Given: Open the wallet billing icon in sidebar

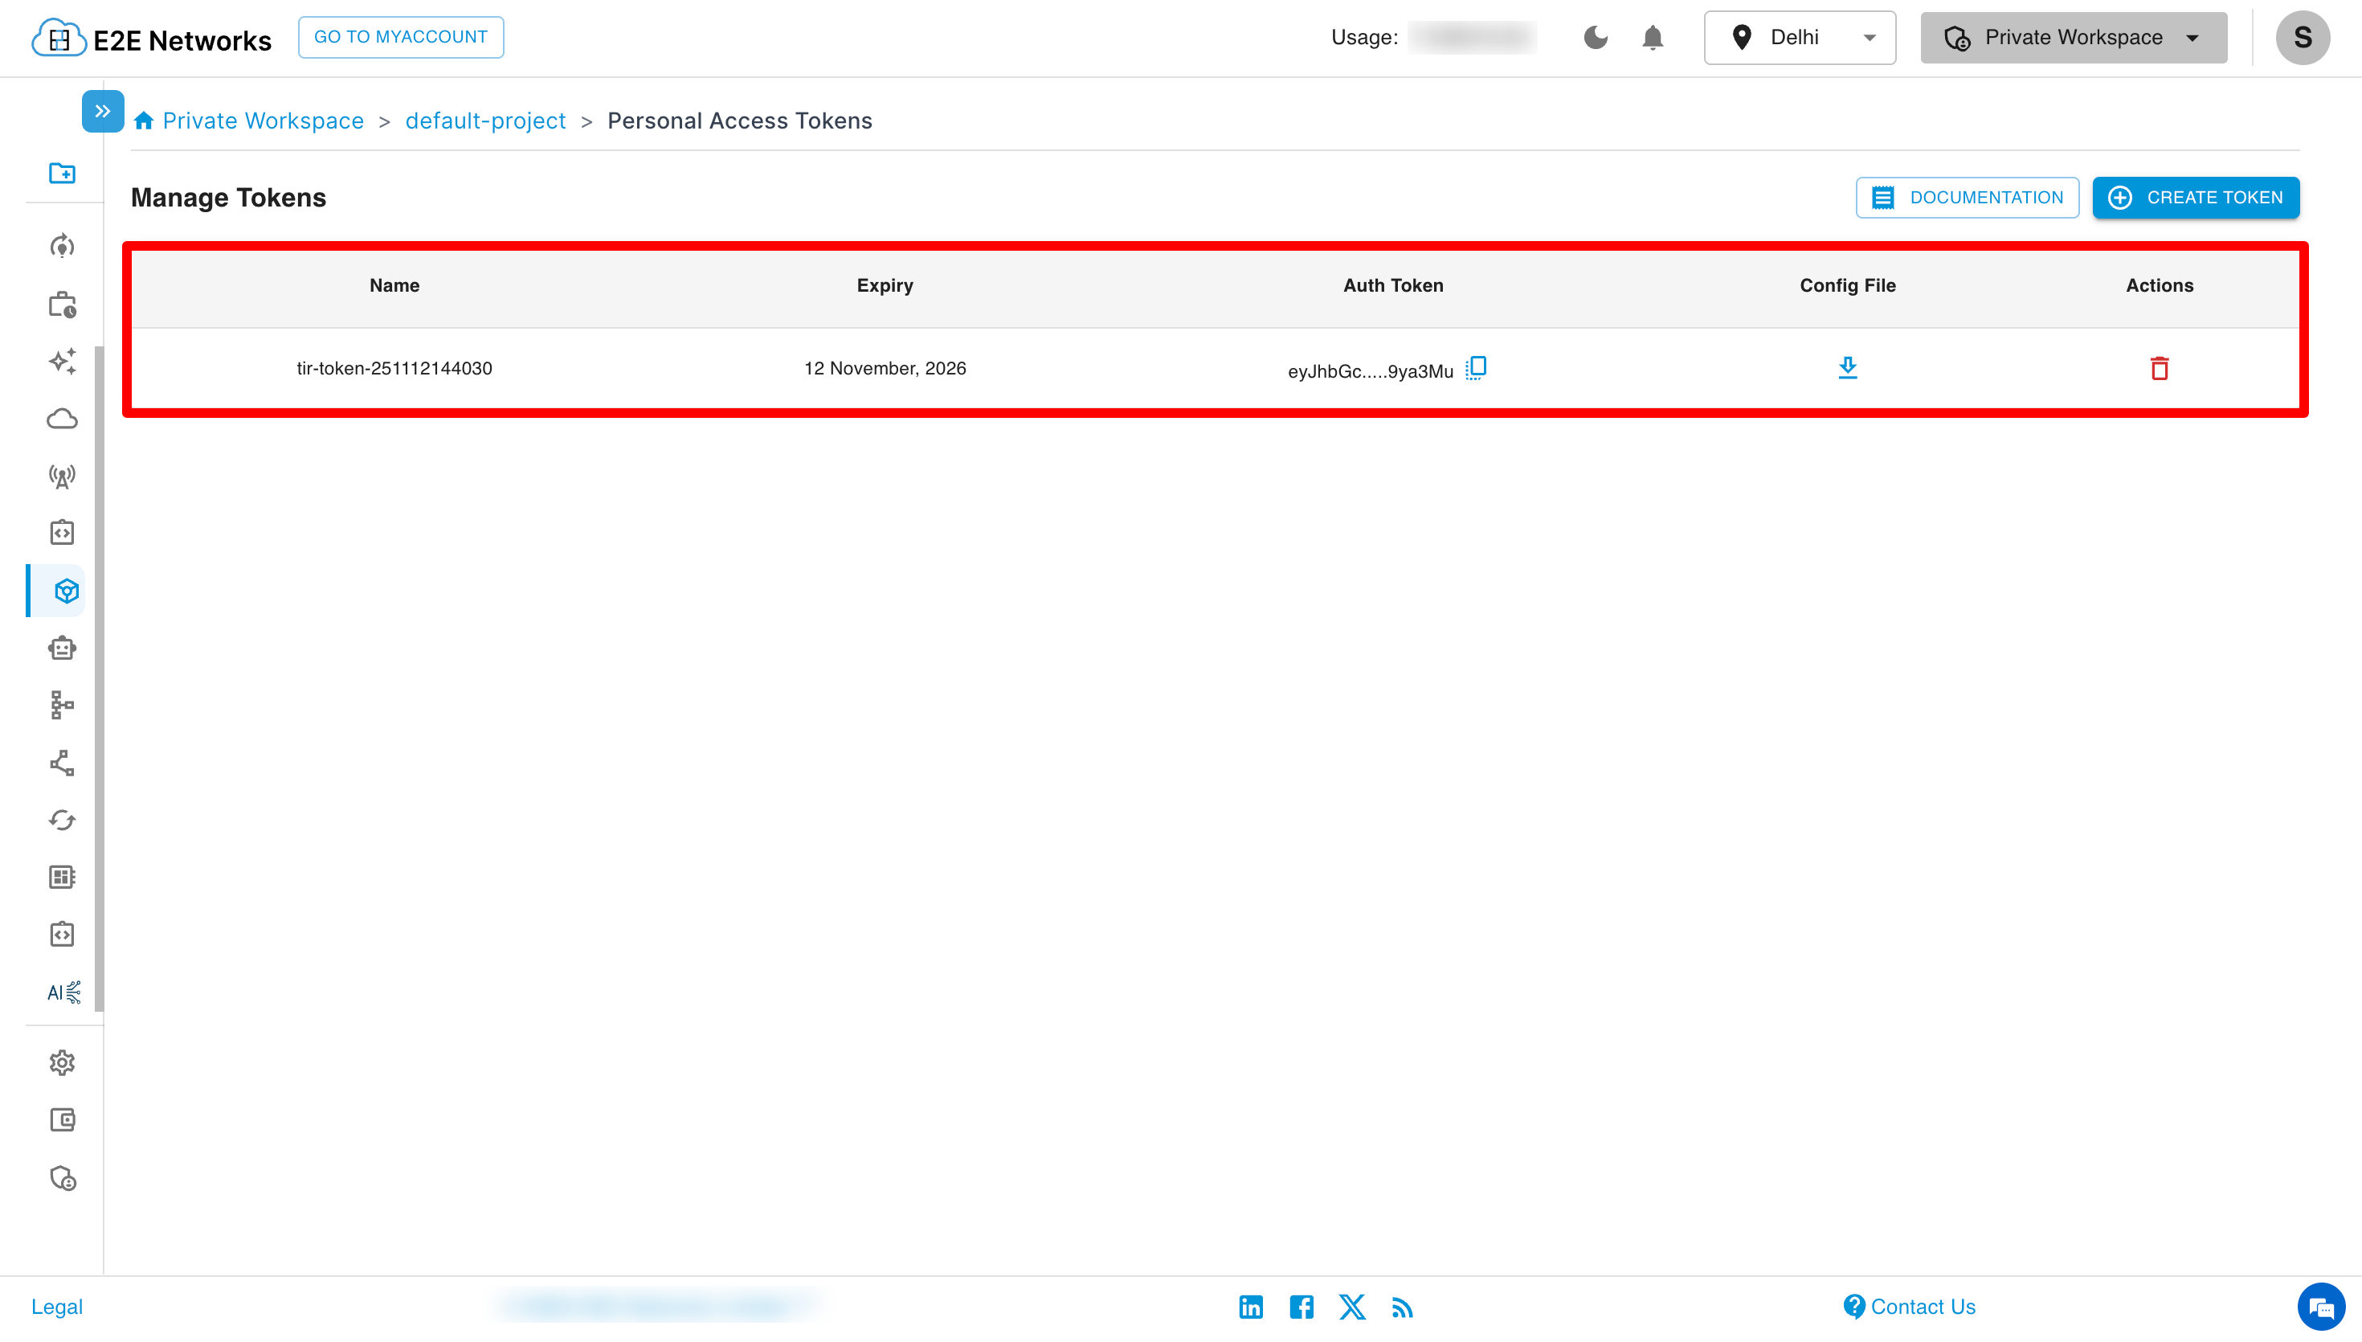Looking at the screenshot, I should click(x=62, y=1120).
